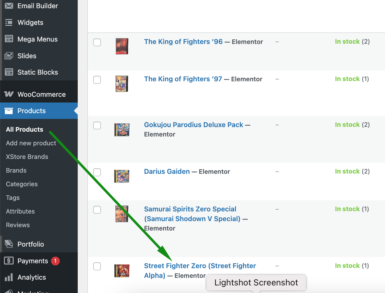The height and width of the screenshot is (293, 385).
Task: Click the Static Blocks icon
Action: [9, 72]
